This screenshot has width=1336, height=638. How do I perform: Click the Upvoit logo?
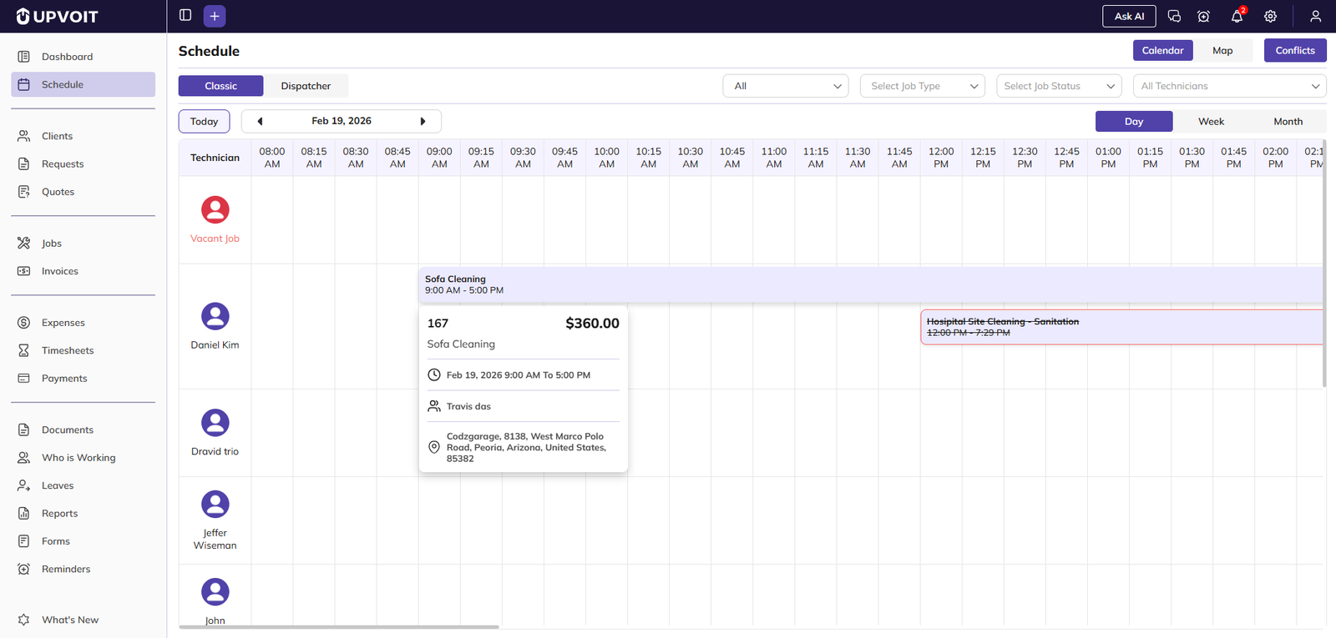[57, 16]
